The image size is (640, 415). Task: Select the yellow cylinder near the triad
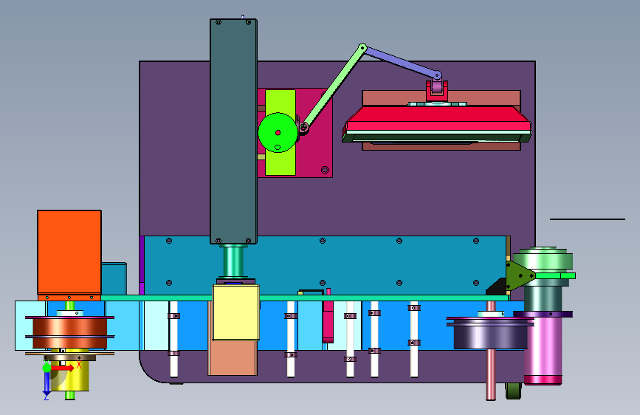pyautogui.click(x=75, y=376)
